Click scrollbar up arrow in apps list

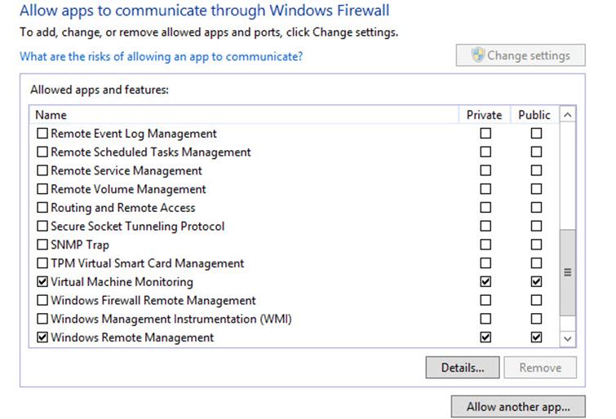(567, 115)
